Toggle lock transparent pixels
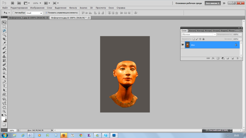The width and height of the screenshot is (246, 138). (194, 39)
